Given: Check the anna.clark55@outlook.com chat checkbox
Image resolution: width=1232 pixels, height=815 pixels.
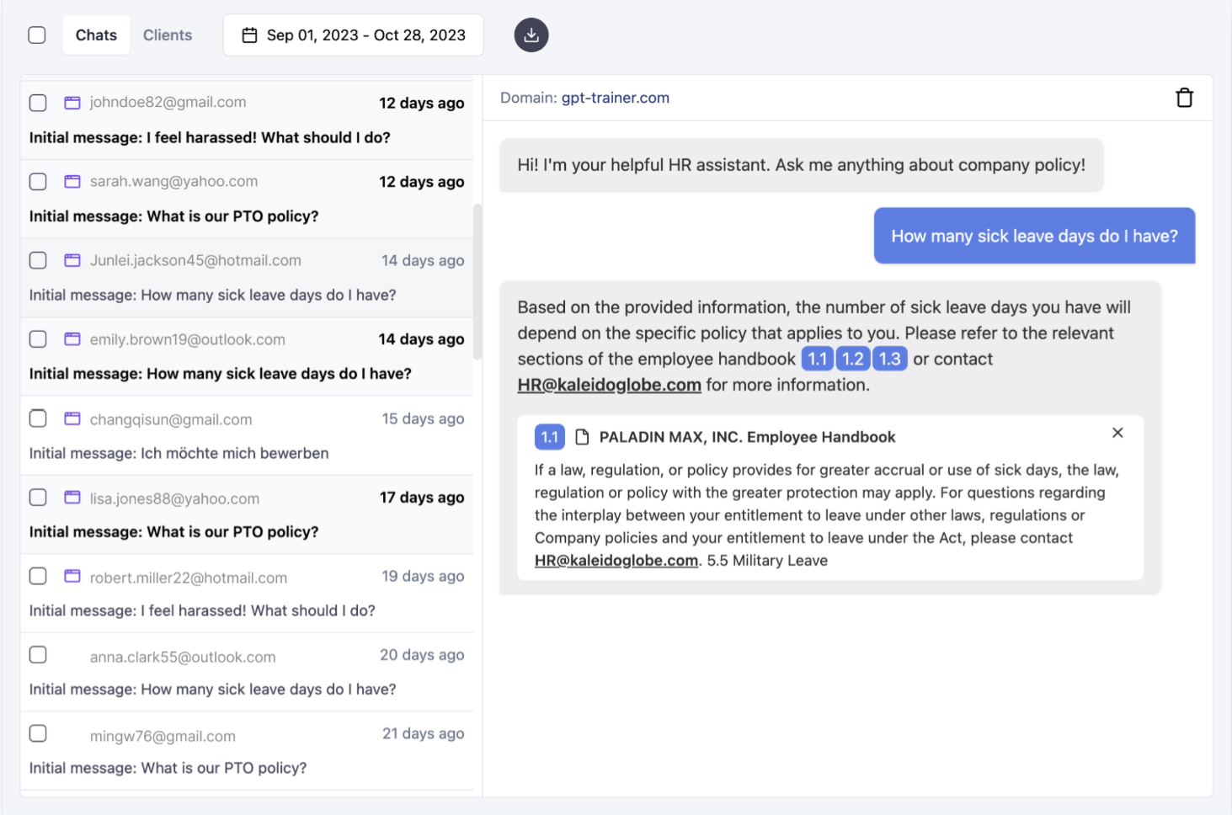Looking at the screenshot, I should (38, 655).
